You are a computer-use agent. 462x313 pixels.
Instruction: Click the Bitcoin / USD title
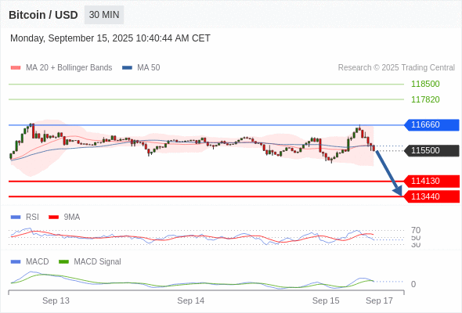tap(43, 15)
